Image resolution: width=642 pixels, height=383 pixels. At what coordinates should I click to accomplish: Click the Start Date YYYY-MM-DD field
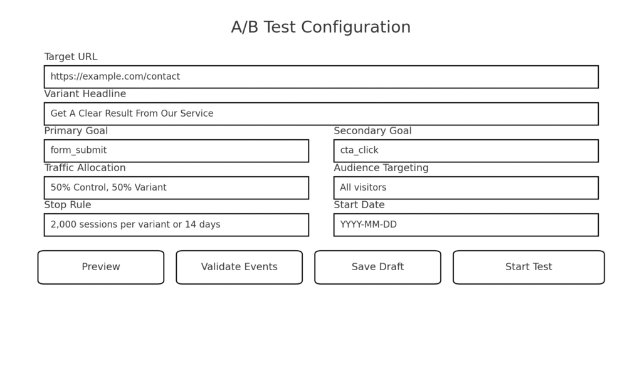tap(465, 224)
